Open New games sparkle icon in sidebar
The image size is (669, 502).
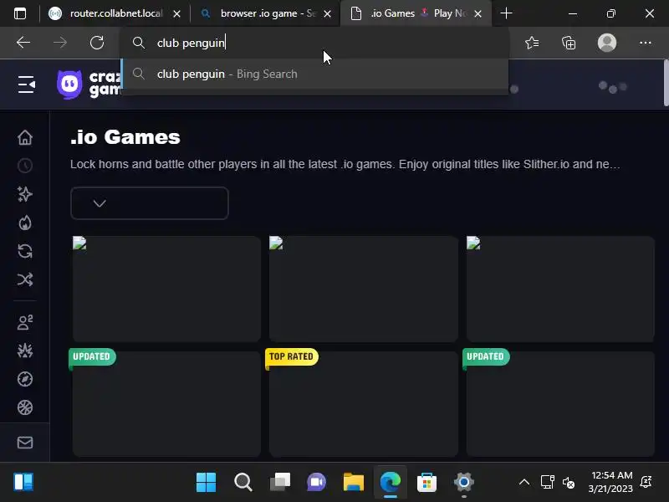[25, 194]
